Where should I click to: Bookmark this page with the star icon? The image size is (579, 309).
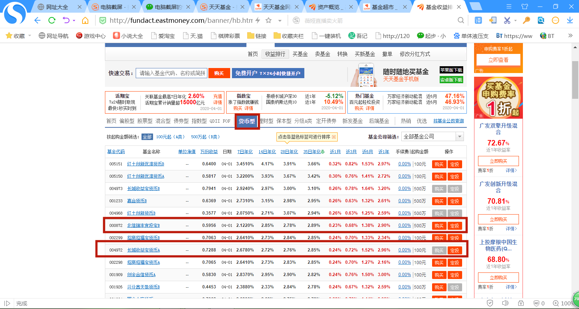[x=268, y=21]
